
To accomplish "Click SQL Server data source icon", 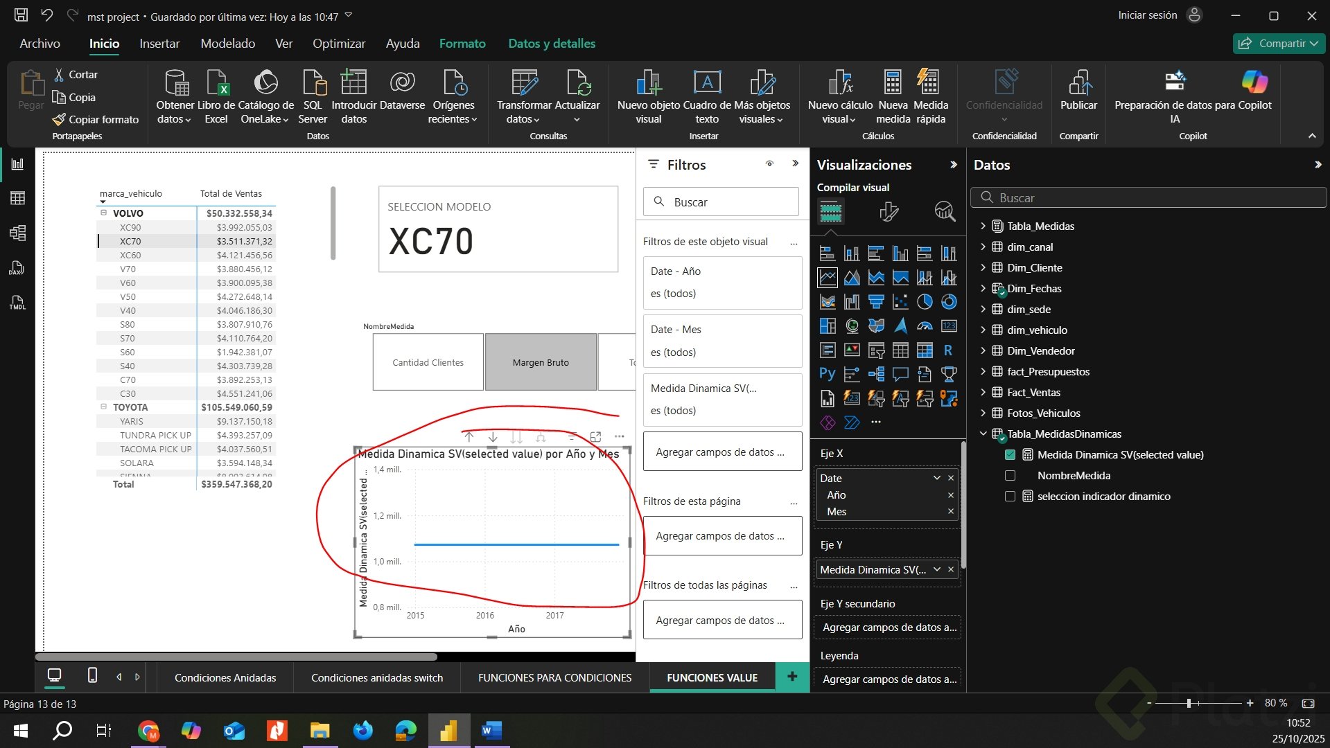I will (x=313, y=97).
